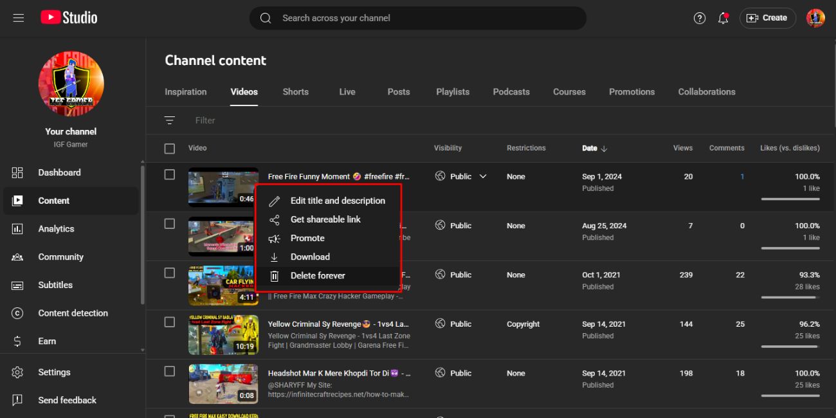Toggle the Date sort order arrow
Viewport: 836px width, 418px height.
tap(603, 148)
